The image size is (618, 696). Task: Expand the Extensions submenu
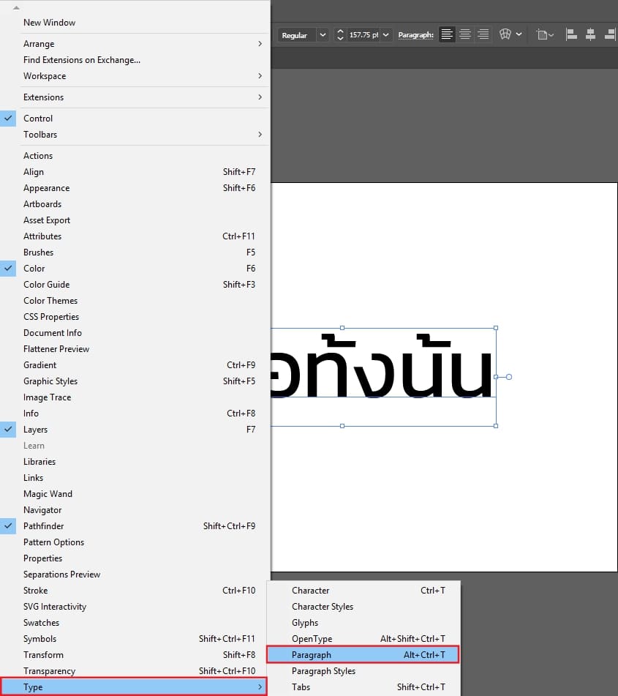pos(135,97)
